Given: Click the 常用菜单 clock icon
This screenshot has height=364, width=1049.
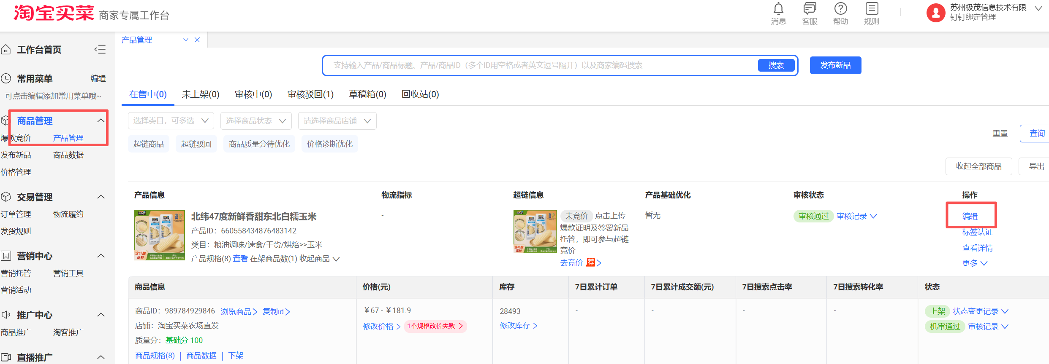Looking at the screenshot, I should 6,79.
